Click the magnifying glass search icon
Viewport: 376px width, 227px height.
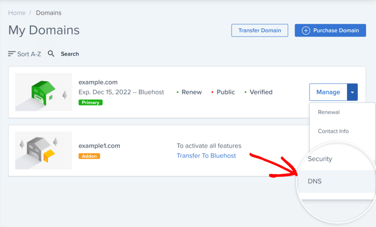51,54
